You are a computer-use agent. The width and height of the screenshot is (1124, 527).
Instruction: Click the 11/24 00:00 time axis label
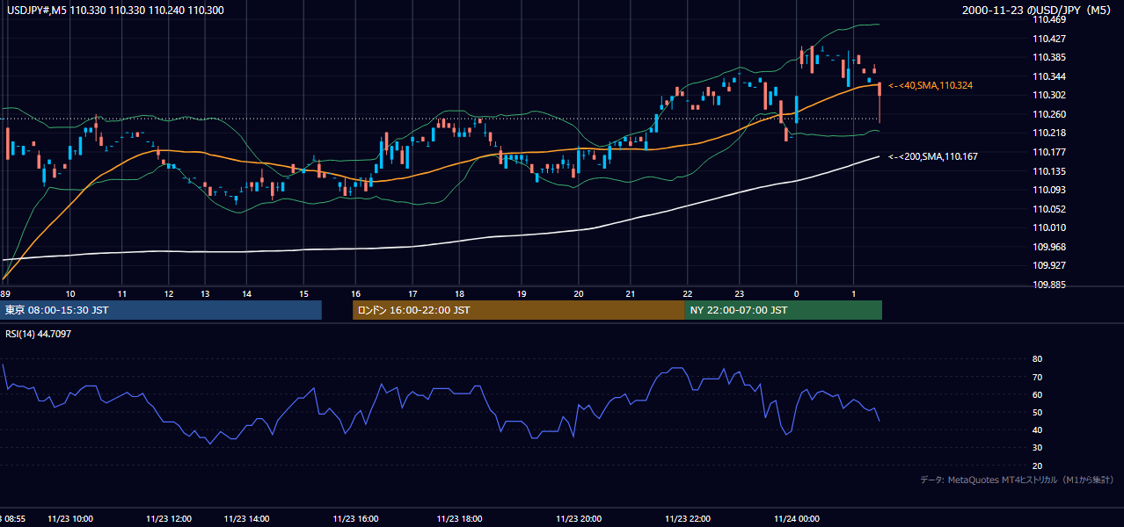coord(796,518)
